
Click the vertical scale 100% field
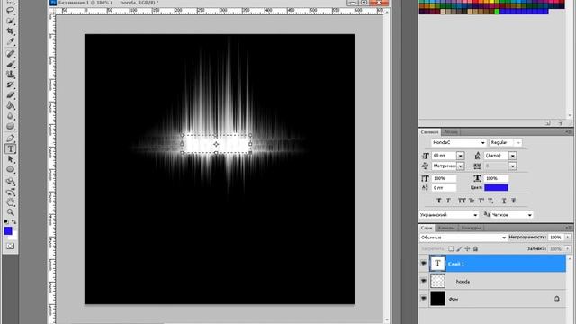click(x=444, y=178)
